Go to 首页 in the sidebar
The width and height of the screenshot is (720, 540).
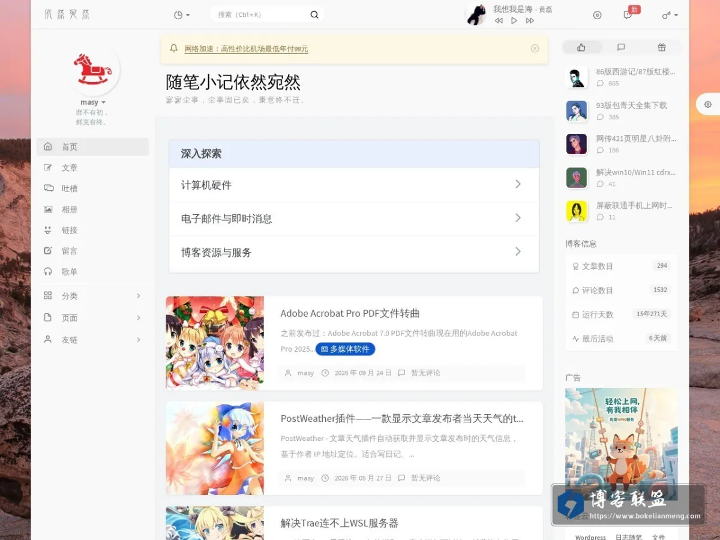tap(93, 147)
